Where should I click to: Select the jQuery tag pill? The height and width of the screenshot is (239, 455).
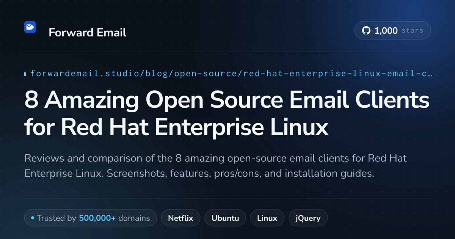pos(308,218)
